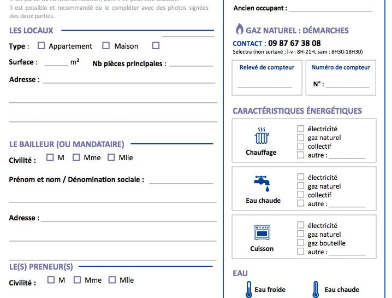Click the oven icon above Cuisson
The image size is (392, 298).
point(262,232)
